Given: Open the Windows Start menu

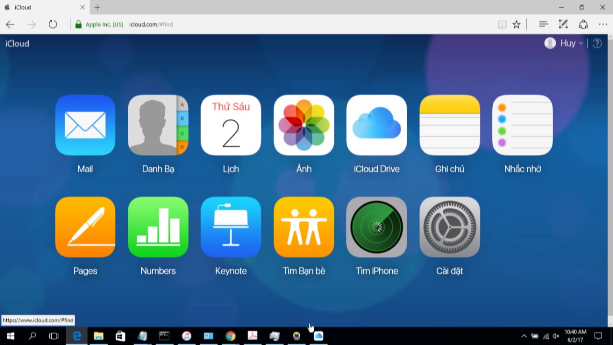Looking at the screenshot, I should 11,336.
